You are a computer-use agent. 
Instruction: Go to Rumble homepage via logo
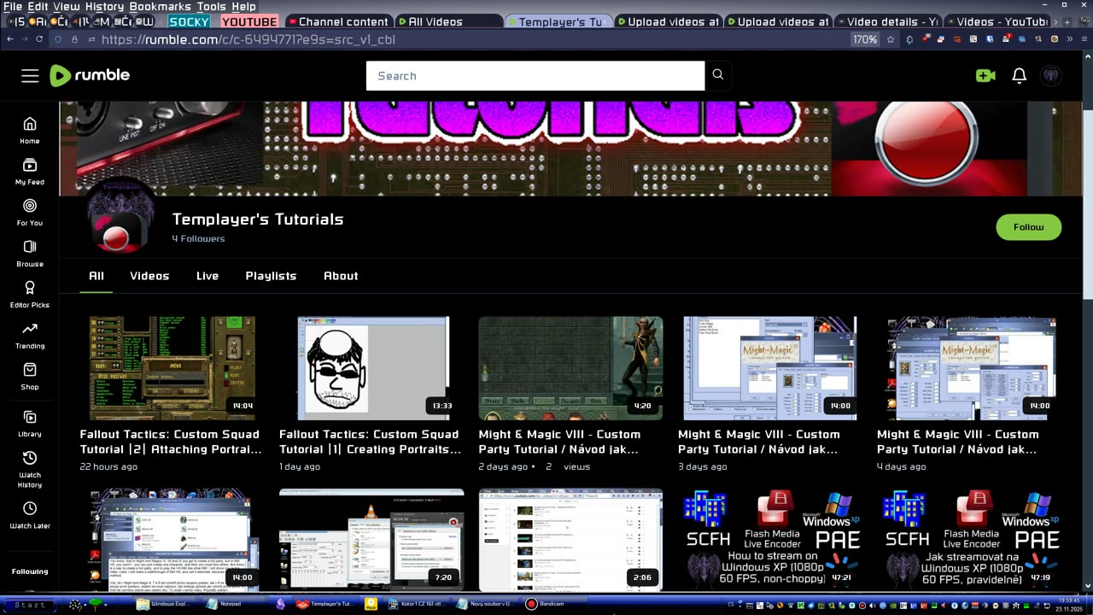click(90, 75)
